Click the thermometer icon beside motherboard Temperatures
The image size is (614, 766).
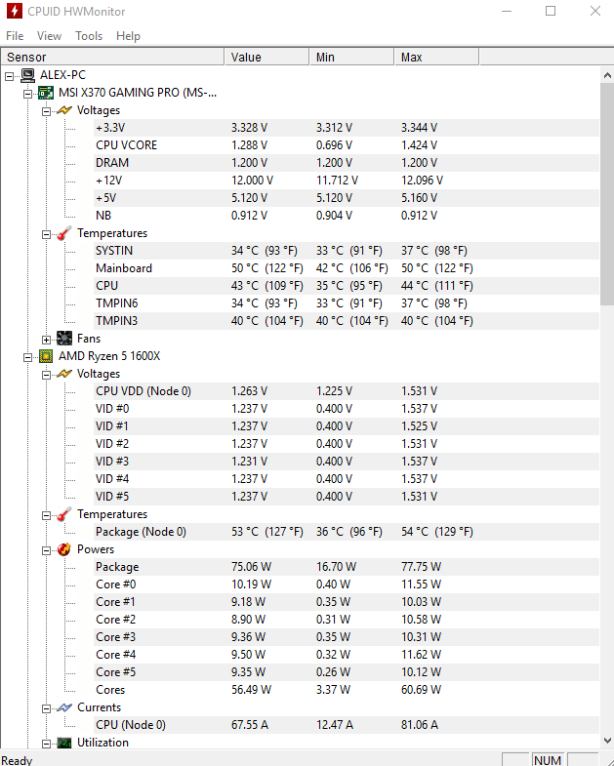tap(64, 233)
